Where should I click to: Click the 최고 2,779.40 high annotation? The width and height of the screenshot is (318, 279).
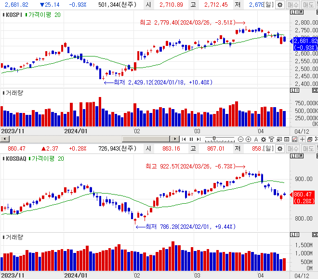tap(193, 23)
